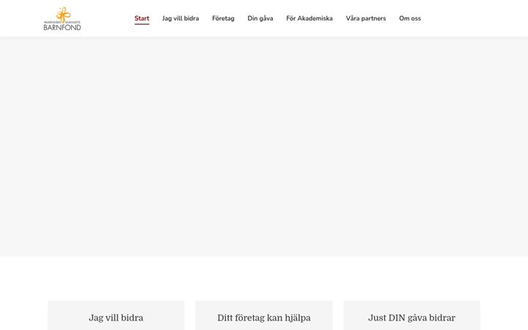Open the Jag vill bidra menu

coord(180,18)
